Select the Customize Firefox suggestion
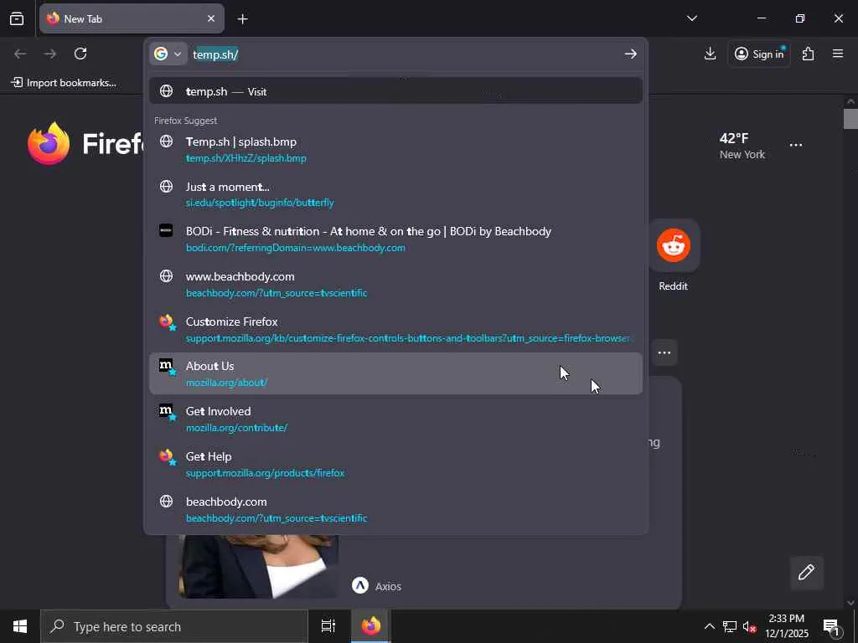The width and height of the screenshot is (858, 643). click(395, 329)
